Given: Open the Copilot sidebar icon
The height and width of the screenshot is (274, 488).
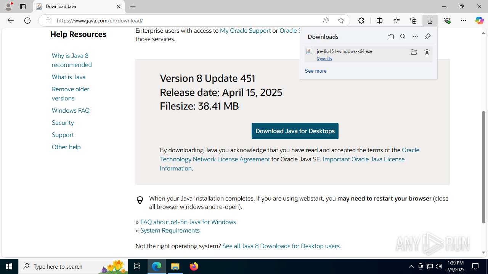Looking at the screenshot, I should click(480, 21).
